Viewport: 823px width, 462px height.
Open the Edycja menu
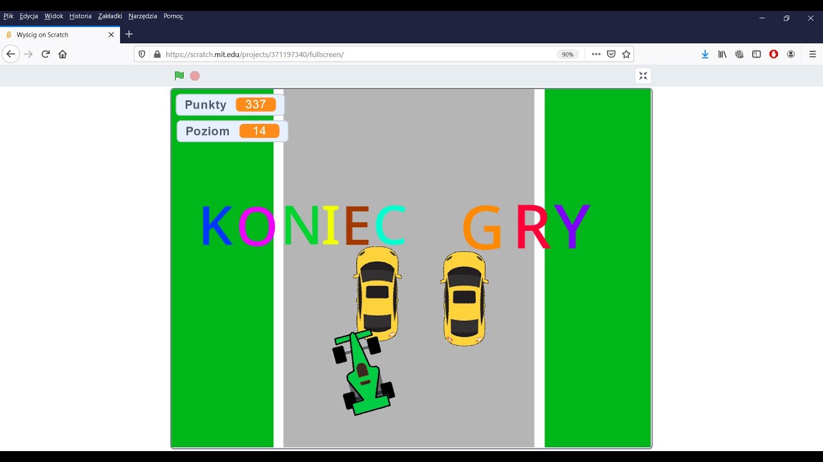(29, 16)
